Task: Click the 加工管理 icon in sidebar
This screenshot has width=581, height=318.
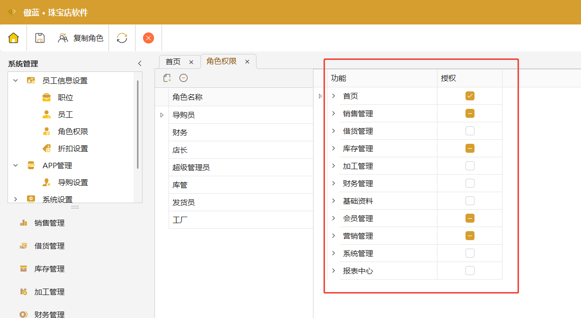Action: click(23, 292)
